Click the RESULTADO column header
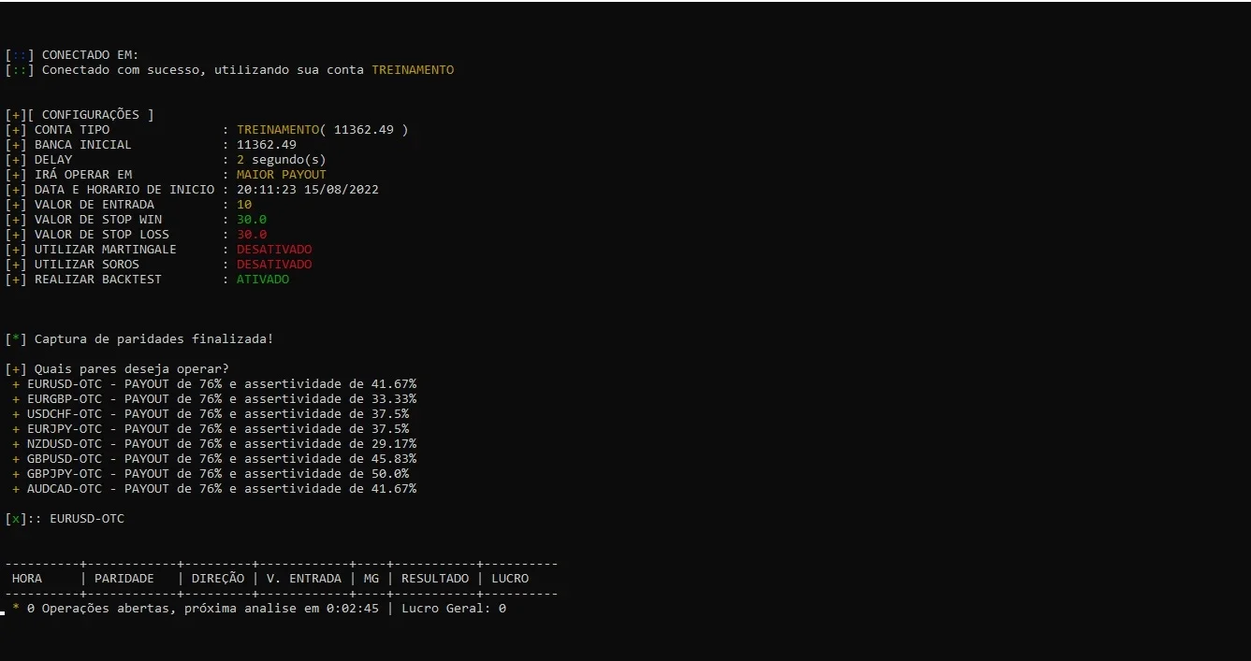Viewport: 1251px width, 661px height. pyautogui.click(x=435, y=579)
